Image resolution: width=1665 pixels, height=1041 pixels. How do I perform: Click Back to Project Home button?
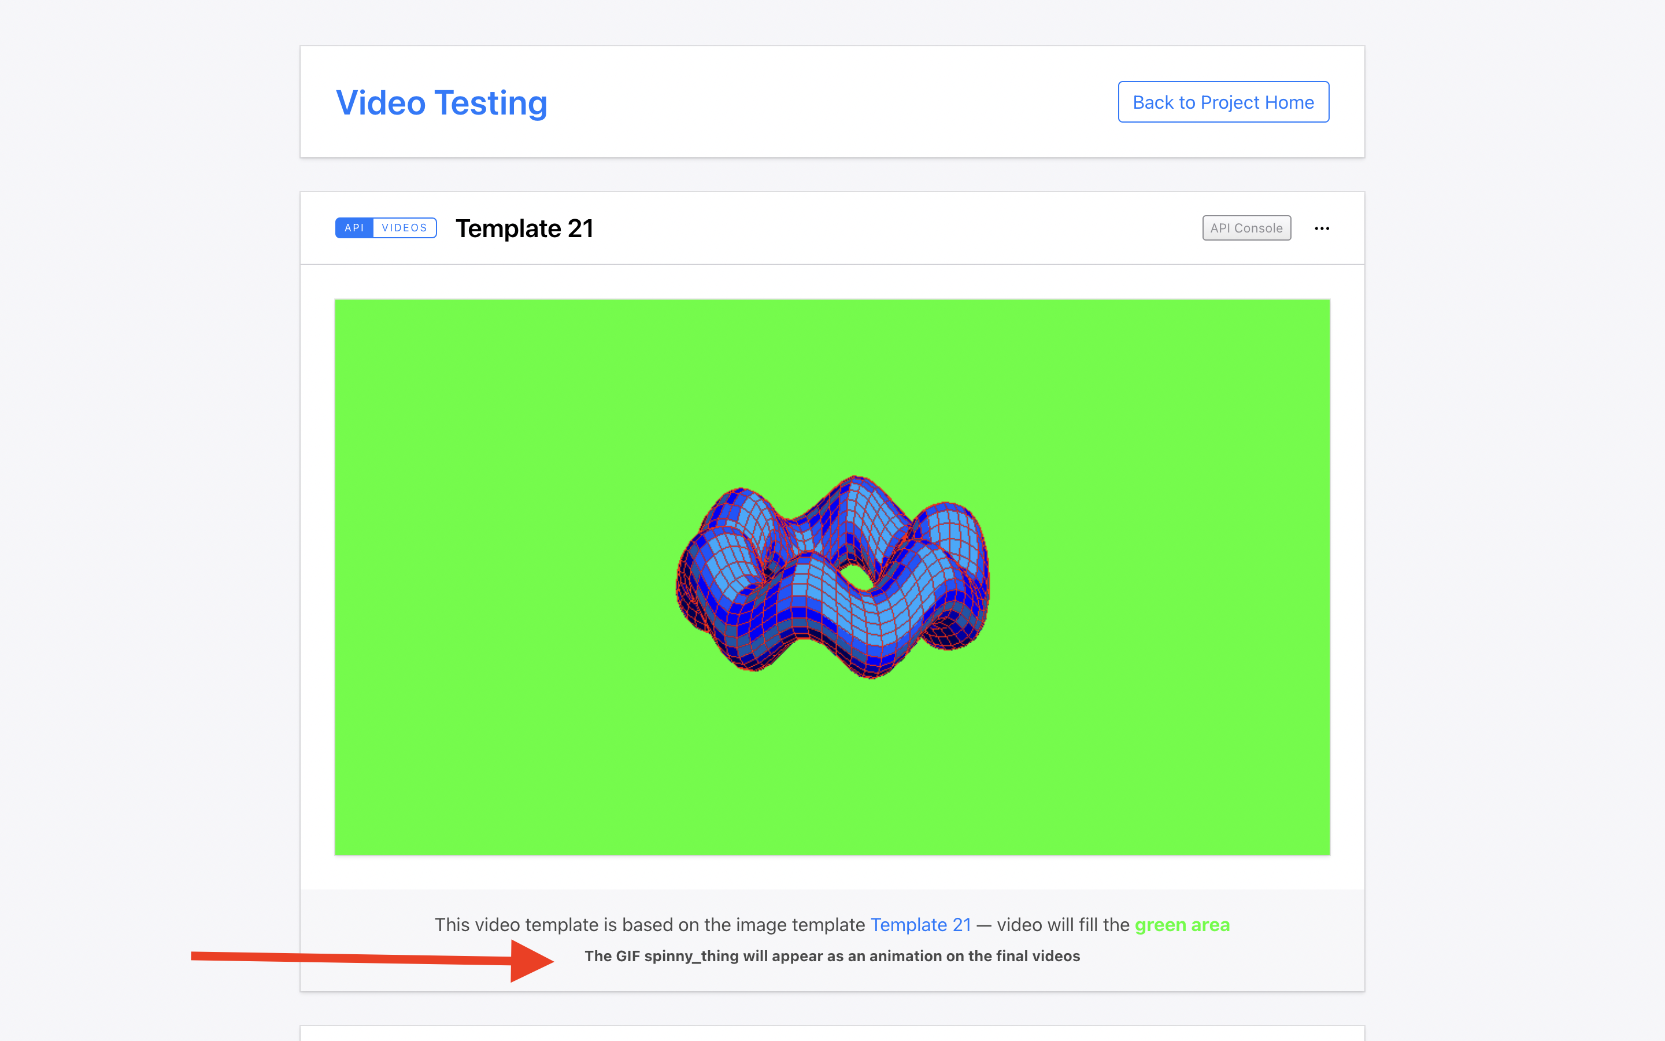tap(1223, 102)
